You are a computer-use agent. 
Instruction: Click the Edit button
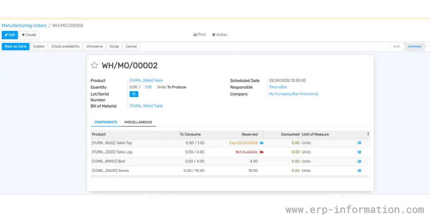pyautogui.click(x=10, y=35)
